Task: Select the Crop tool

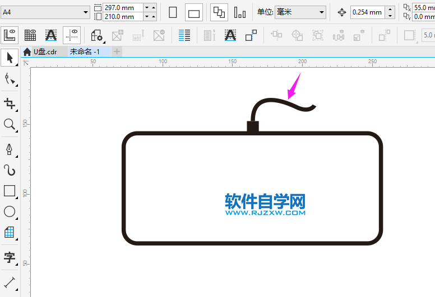Action: pos(10,103)
